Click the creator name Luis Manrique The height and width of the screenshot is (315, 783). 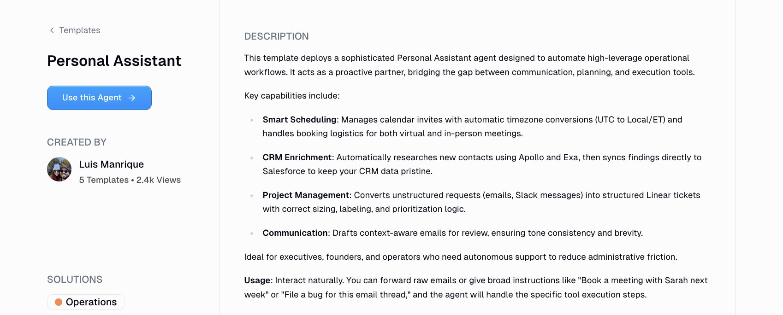112,164
